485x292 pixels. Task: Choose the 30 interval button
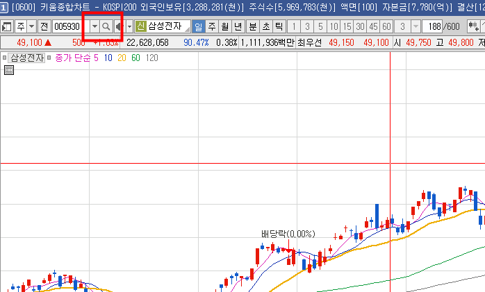click(360, 27)
